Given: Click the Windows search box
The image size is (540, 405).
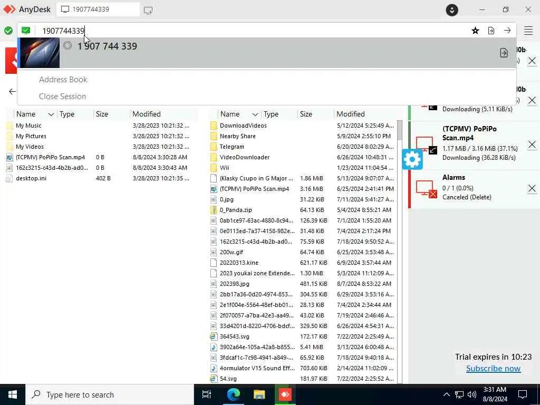Looking at the screenshot, I should tap(110, 394).
